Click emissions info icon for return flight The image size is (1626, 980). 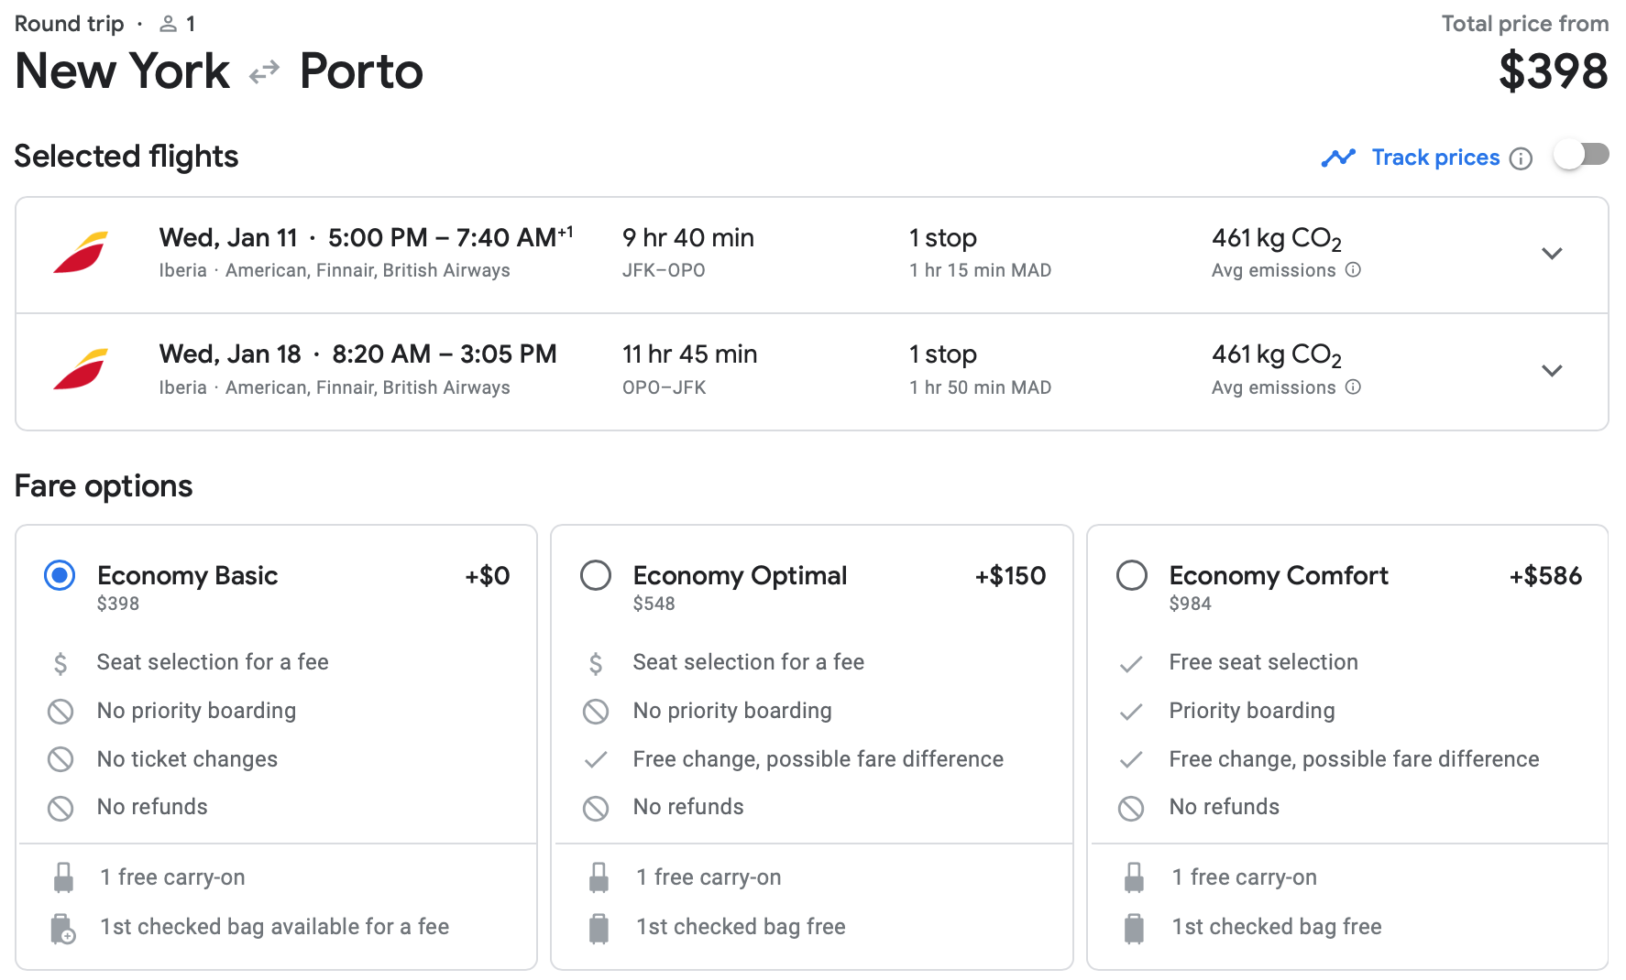tap(1353, 387)
